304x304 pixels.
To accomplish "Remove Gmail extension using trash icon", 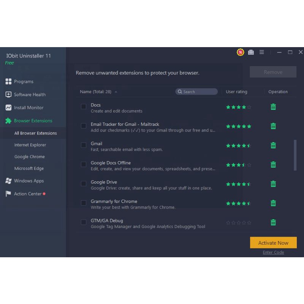I will [x=273, y=146].
